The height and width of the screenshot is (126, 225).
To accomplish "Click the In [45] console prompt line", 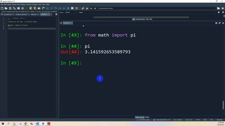I will (71, 63).
